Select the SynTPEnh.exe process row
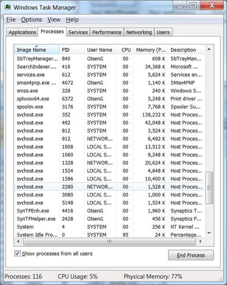 click(x=109, y=211)
